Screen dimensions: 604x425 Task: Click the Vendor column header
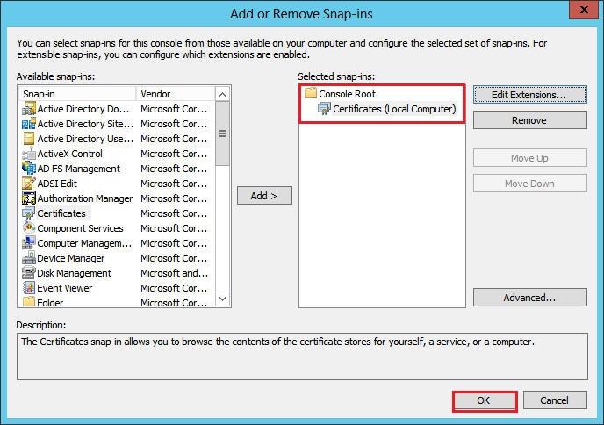(174, 94)
